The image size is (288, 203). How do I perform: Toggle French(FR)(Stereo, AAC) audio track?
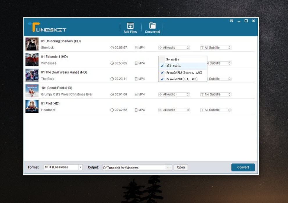point(183,73)
